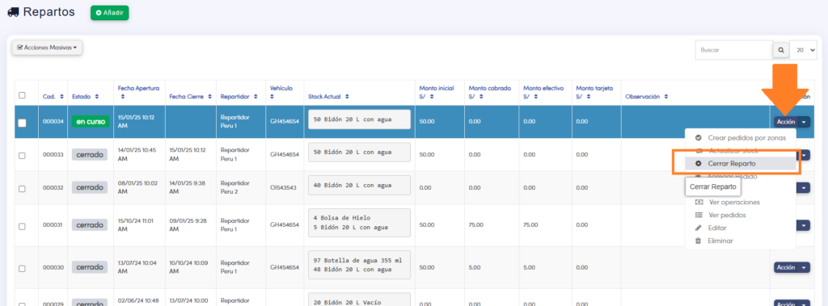This screenshot has width=828, height=306.
Task: Expand the action arrow for reparto 000033
Action: [804, 155]
